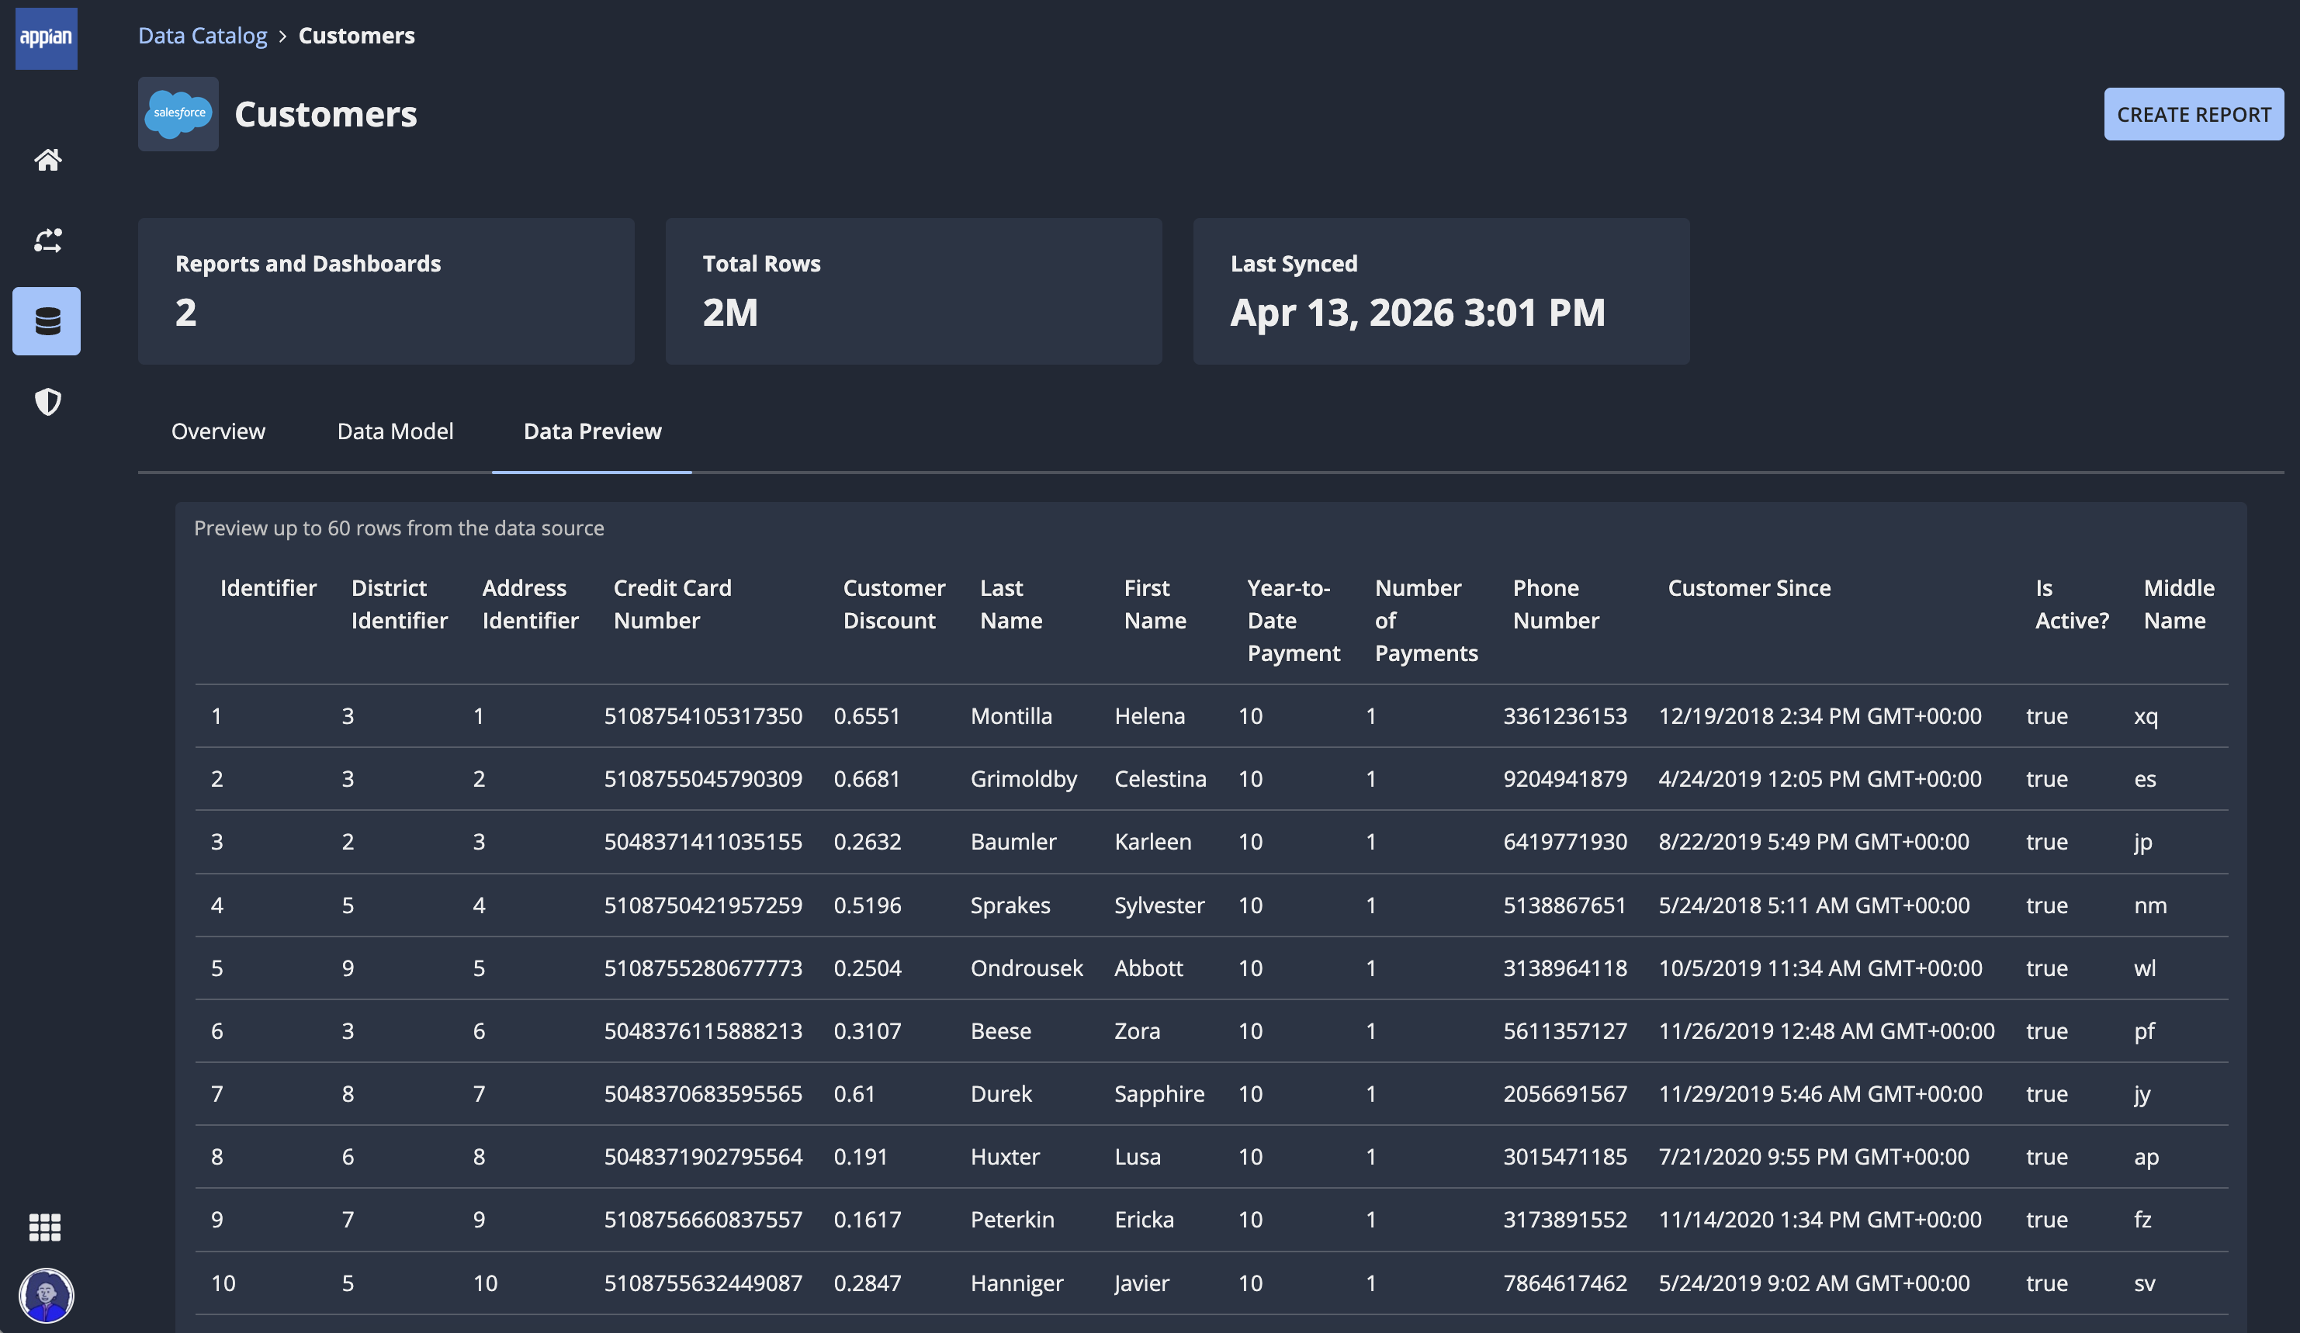Open the Home page icon
Viewport: 2300px width, 1333px height.
click(47, 160)
